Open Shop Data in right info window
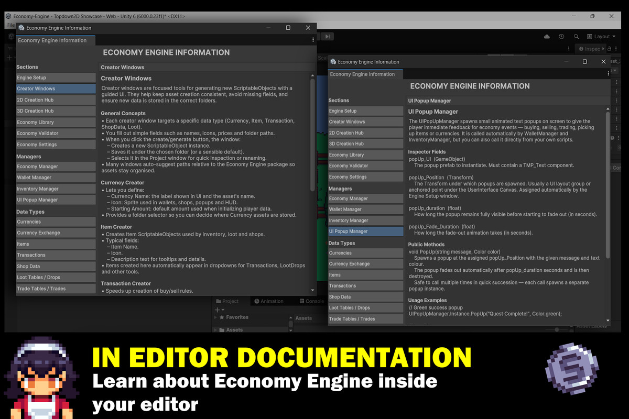This screenshot has height=419, width=629. tap(366, 297)
